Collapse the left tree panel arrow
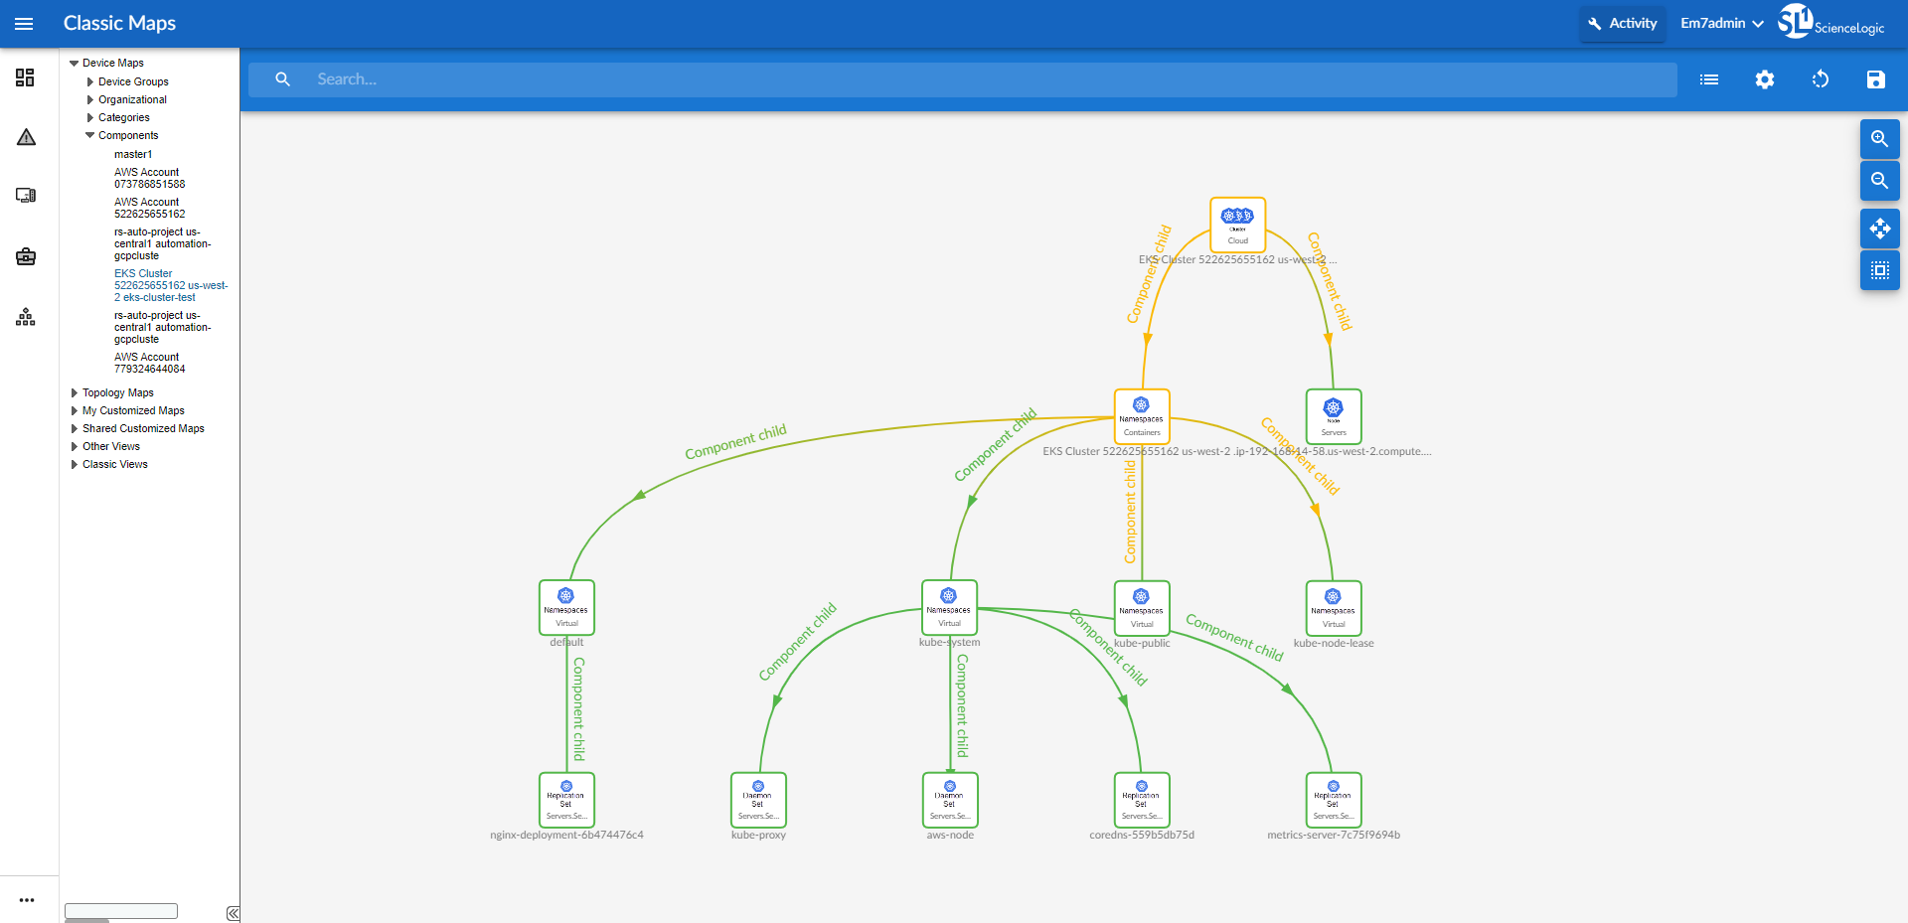 232,913
